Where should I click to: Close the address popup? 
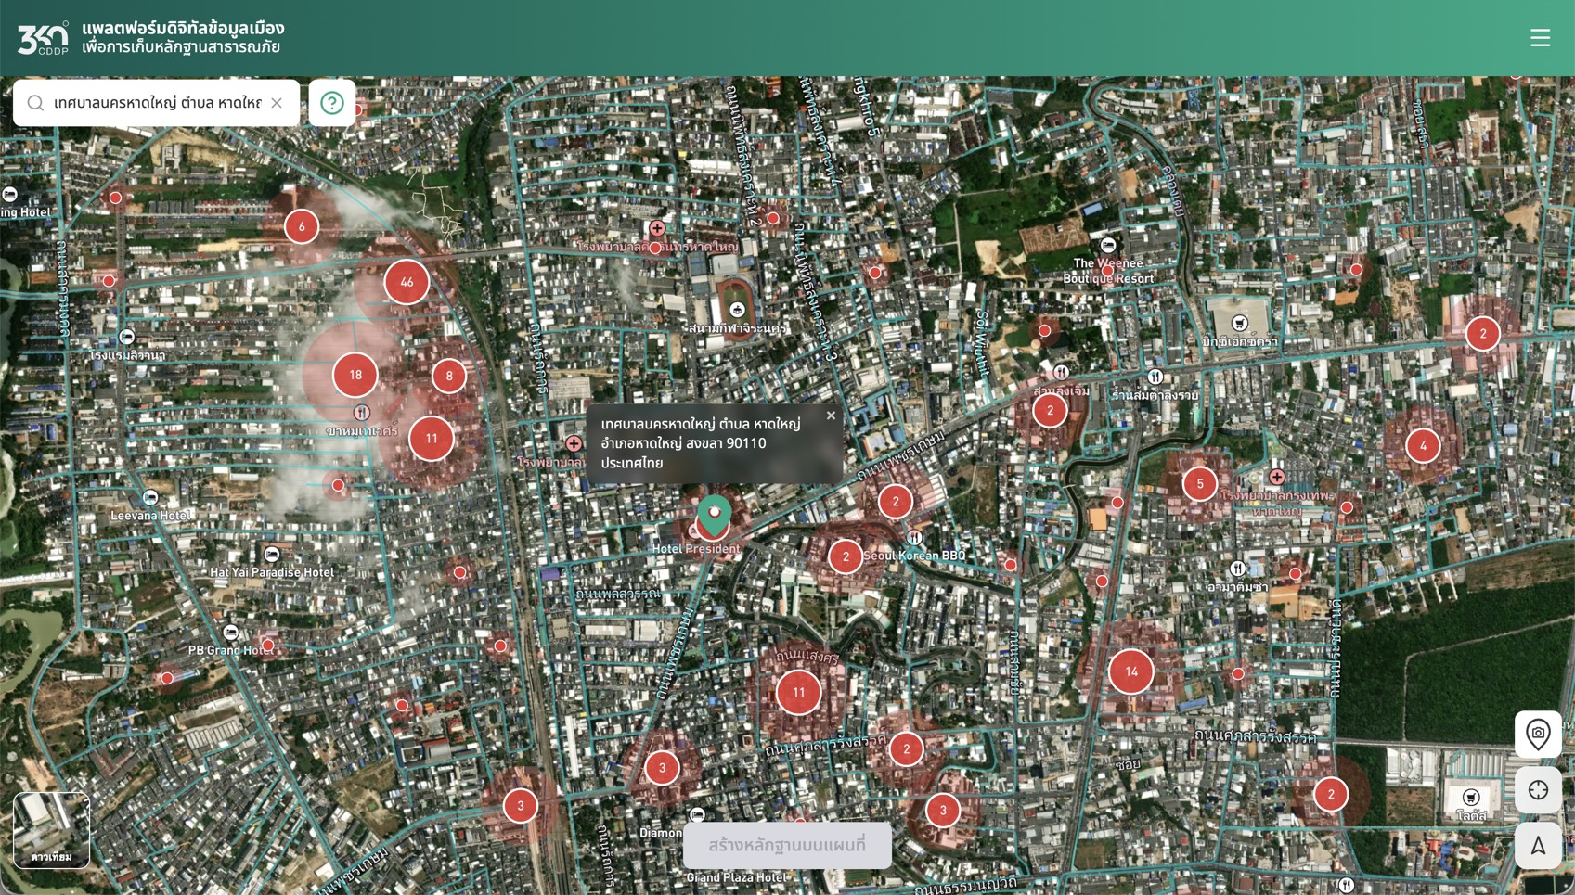click(831, 416)
